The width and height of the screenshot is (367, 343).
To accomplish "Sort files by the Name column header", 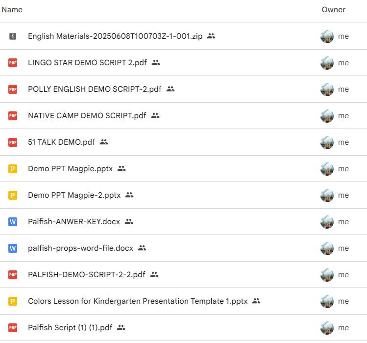I will pos(12,10).
